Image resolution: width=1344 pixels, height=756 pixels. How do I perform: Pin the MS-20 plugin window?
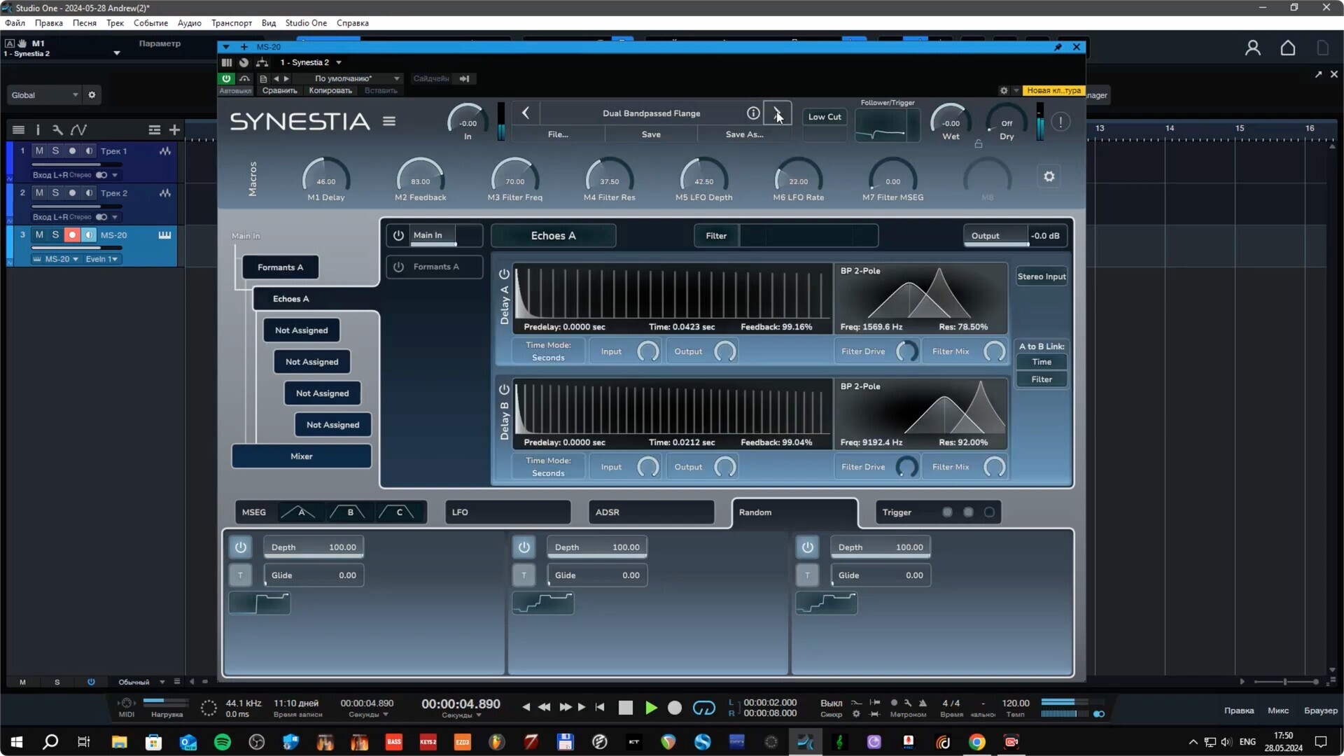(x=1058, y=47)
